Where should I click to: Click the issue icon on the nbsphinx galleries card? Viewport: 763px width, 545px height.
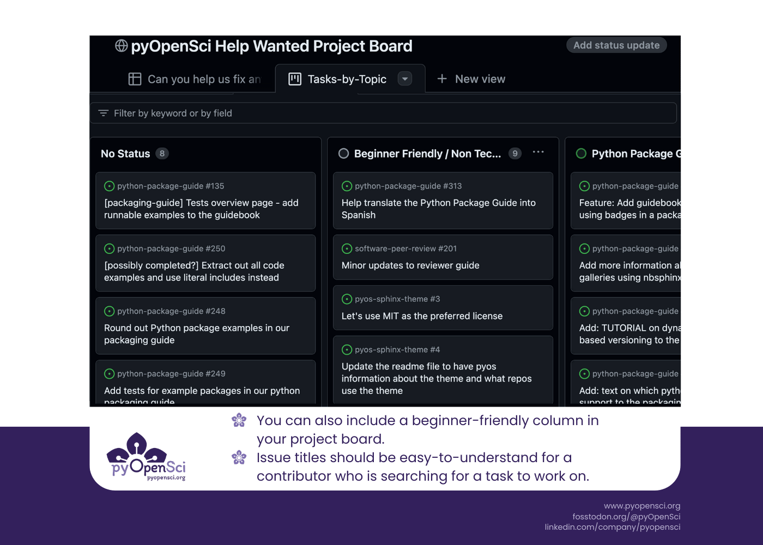tap(584, 249)
